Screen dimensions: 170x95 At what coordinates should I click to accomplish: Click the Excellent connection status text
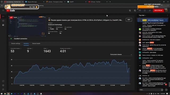pyautogui.click(x=21, y=39)
